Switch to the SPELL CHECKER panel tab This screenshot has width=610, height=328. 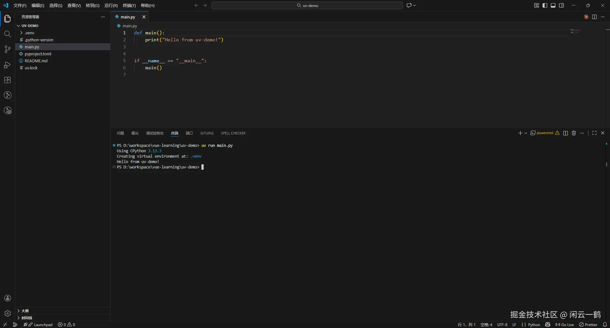click(233, 133)
